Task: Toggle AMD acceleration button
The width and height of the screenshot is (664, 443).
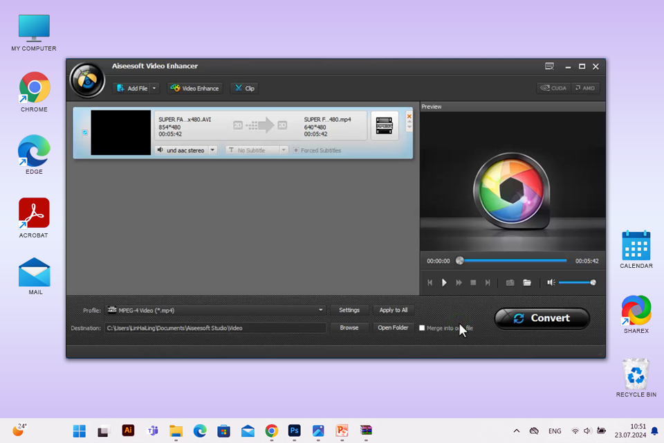Action: (585, 89)
